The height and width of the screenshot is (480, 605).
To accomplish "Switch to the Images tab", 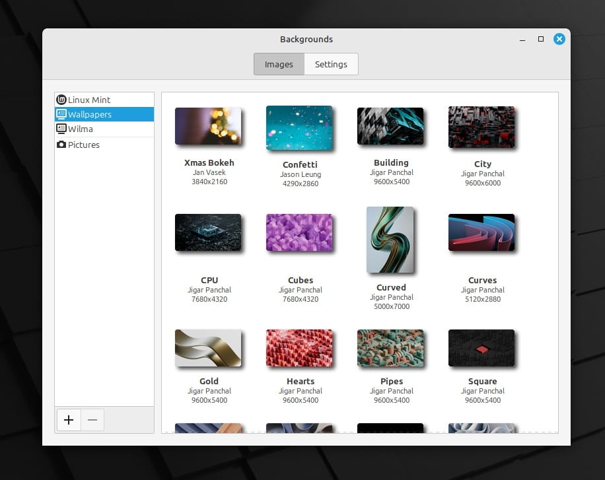I will pyautogui.click(x=279, y=64).
